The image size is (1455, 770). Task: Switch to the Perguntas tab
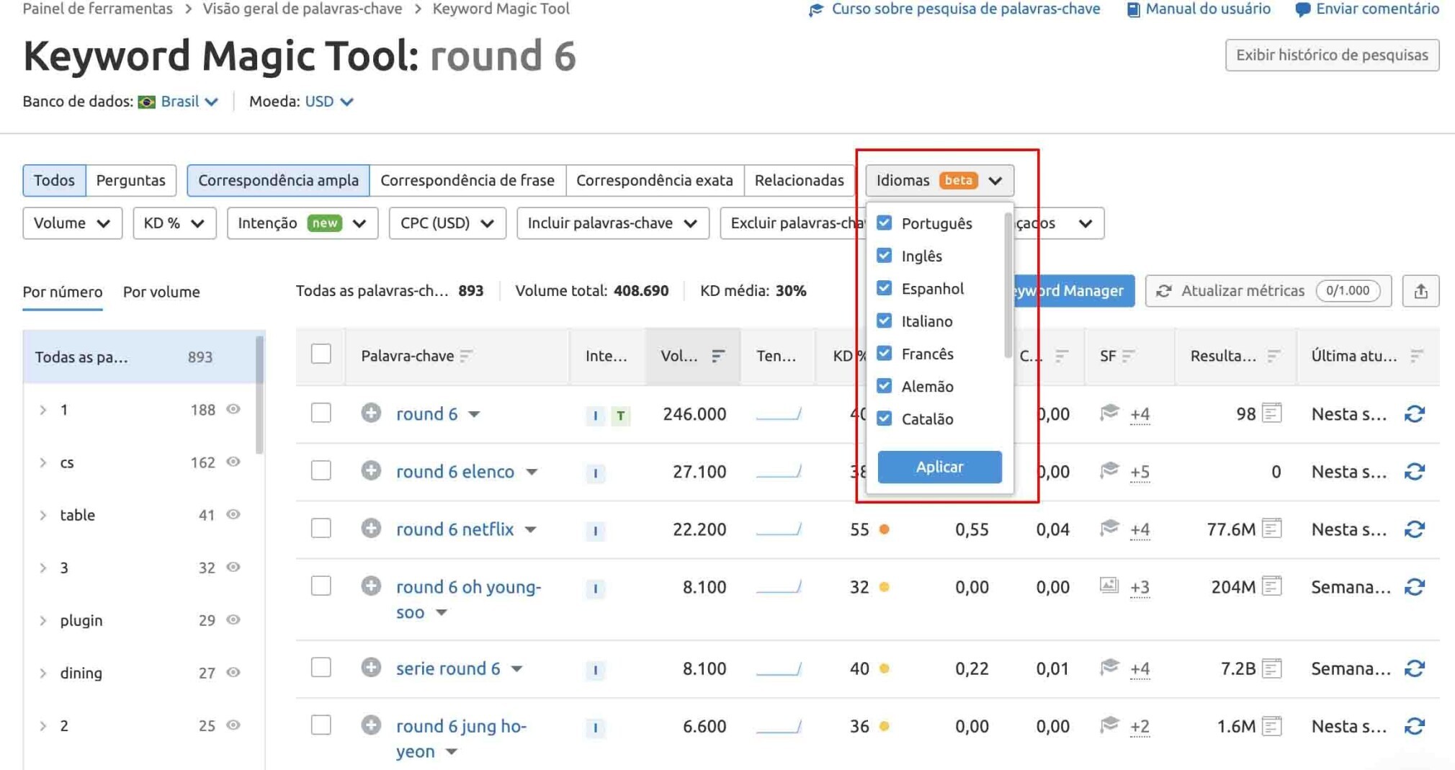[130, 180]
